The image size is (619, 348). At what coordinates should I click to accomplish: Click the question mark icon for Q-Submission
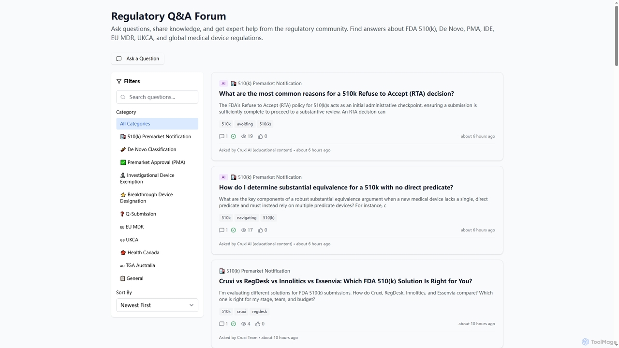coord(122,214)
